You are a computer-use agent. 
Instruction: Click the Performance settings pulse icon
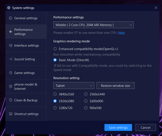point(10,32)
